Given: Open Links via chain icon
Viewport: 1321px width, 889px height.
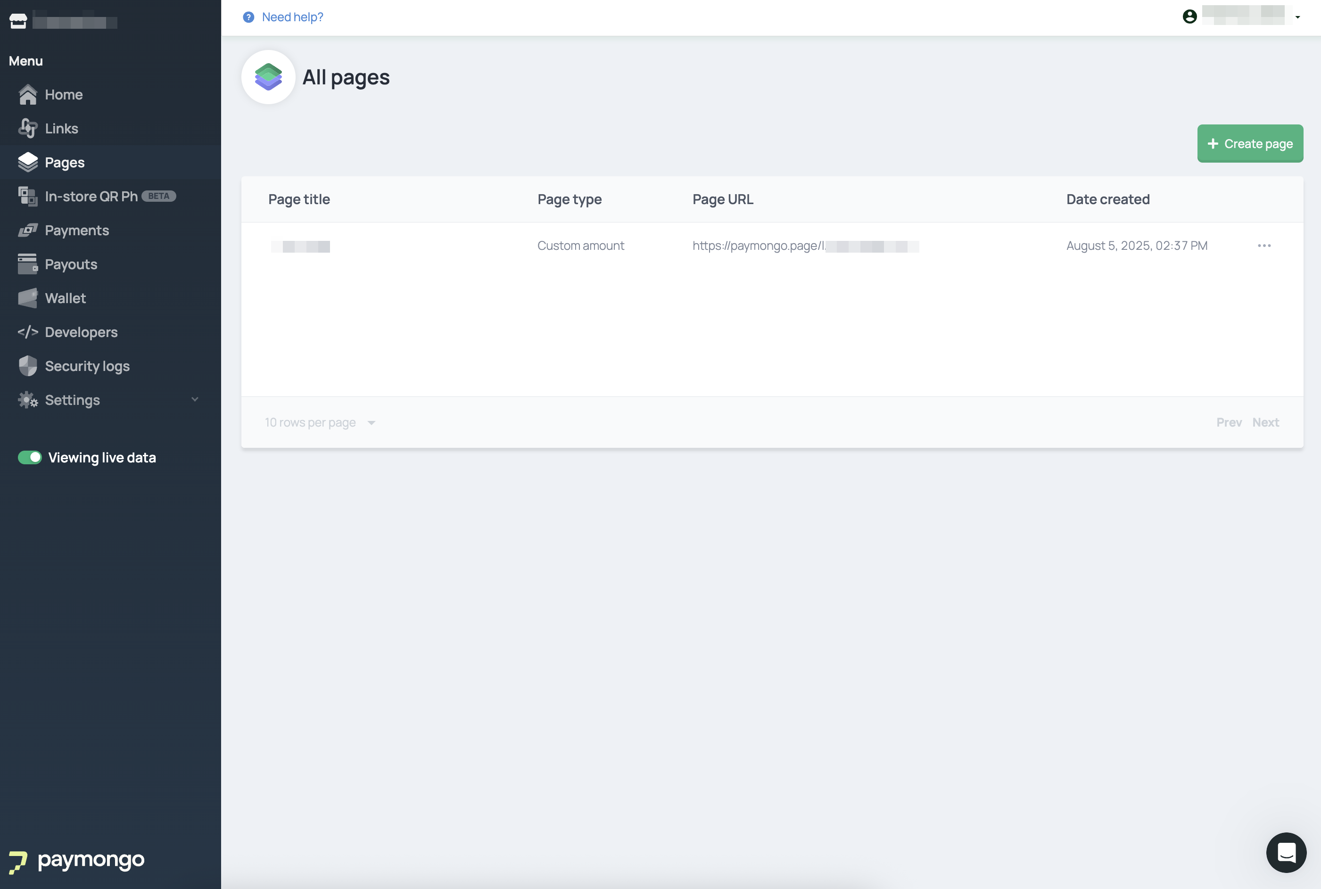Looking at the screenshot, I should [x=27, y=129].
